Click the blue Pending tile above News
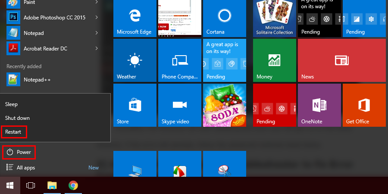 pos(364,19)
